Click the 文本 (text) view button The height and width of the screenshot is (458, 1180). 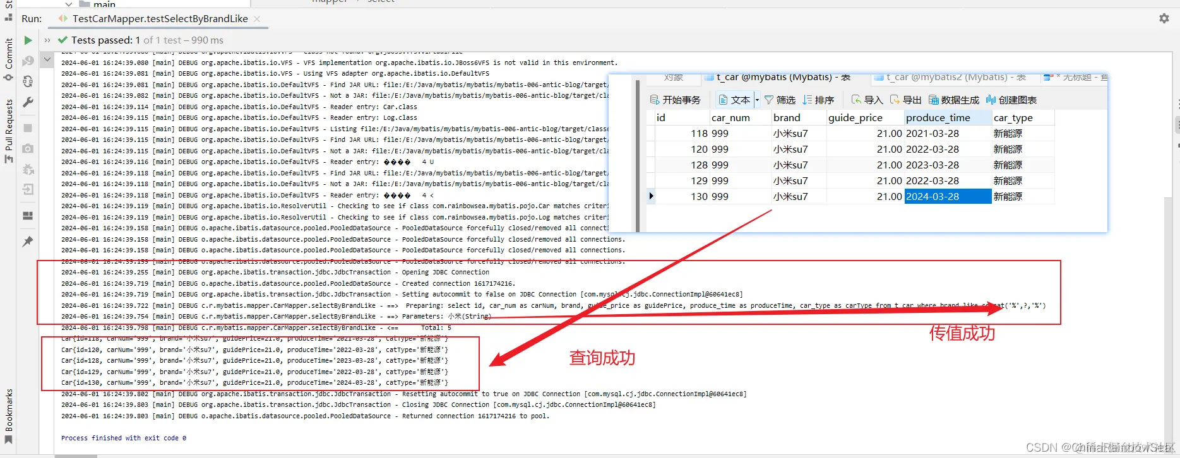click(x=734, y=100)
